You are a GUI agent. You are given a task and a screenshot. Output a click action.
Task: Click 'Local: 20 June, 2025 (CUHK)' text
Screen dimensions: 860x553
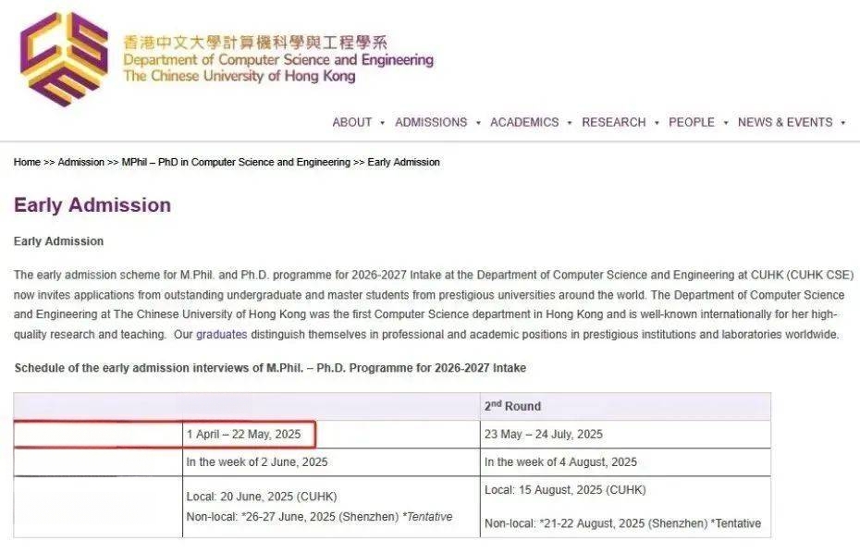262,497
